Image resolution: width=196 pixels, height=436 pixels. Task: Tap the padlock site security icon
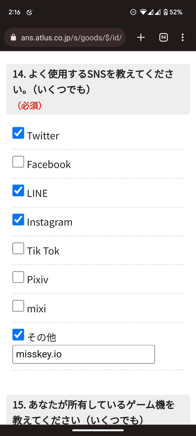[13, 38]
